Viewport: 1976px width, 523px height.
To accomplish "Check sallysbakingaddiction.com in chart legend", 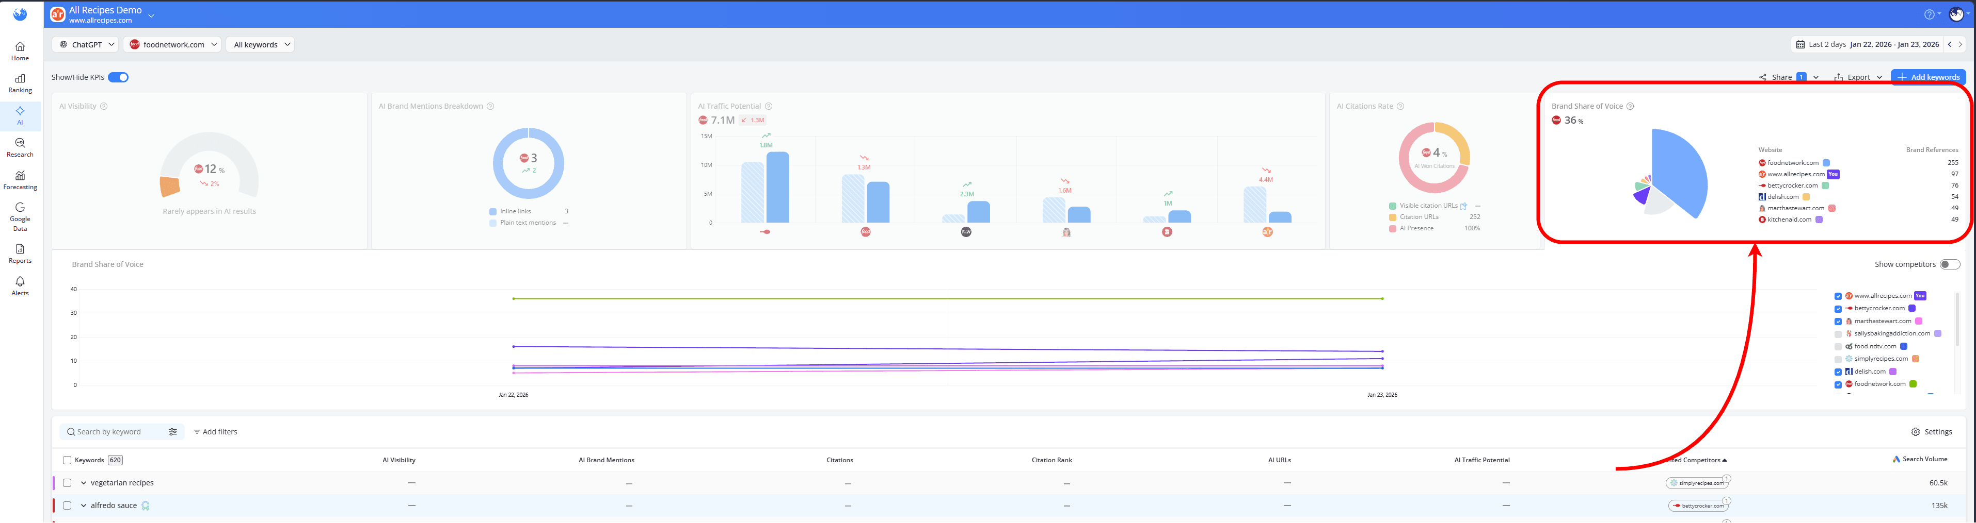I will point(1838,334).
